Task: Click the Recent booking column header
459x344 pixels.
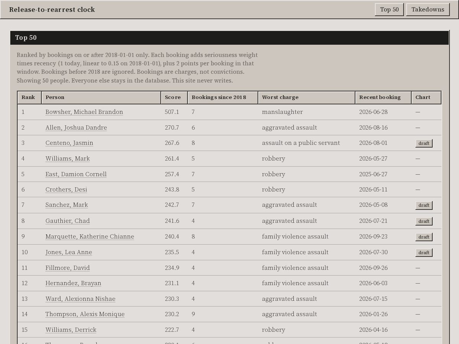Action: pyautogui.click(x=383, y=97)
